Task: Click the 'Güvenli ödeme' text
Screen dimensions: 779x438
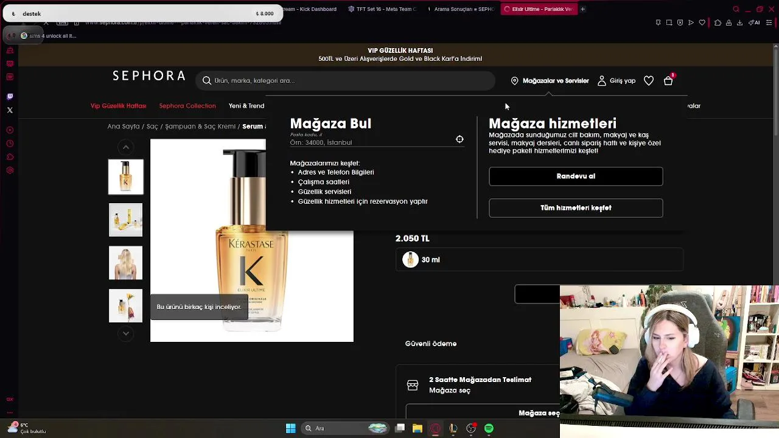Action: pyautogui.click(x=431, y=344)
